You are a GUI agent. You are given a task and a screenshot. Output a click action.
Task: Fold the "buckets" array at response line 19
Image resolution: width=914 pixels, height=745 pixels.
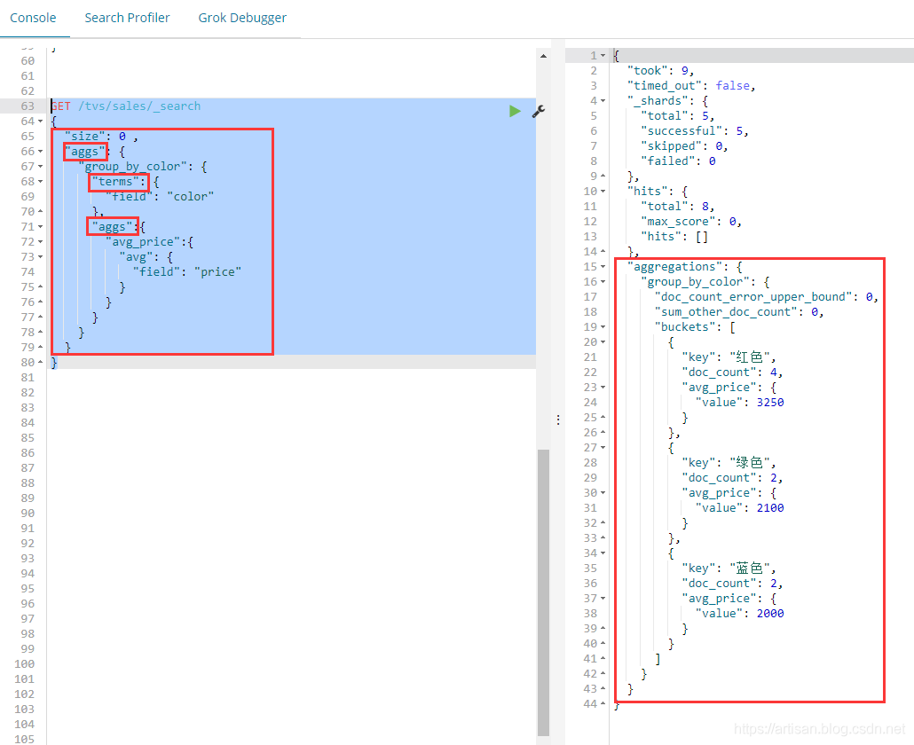coord(603,327)
